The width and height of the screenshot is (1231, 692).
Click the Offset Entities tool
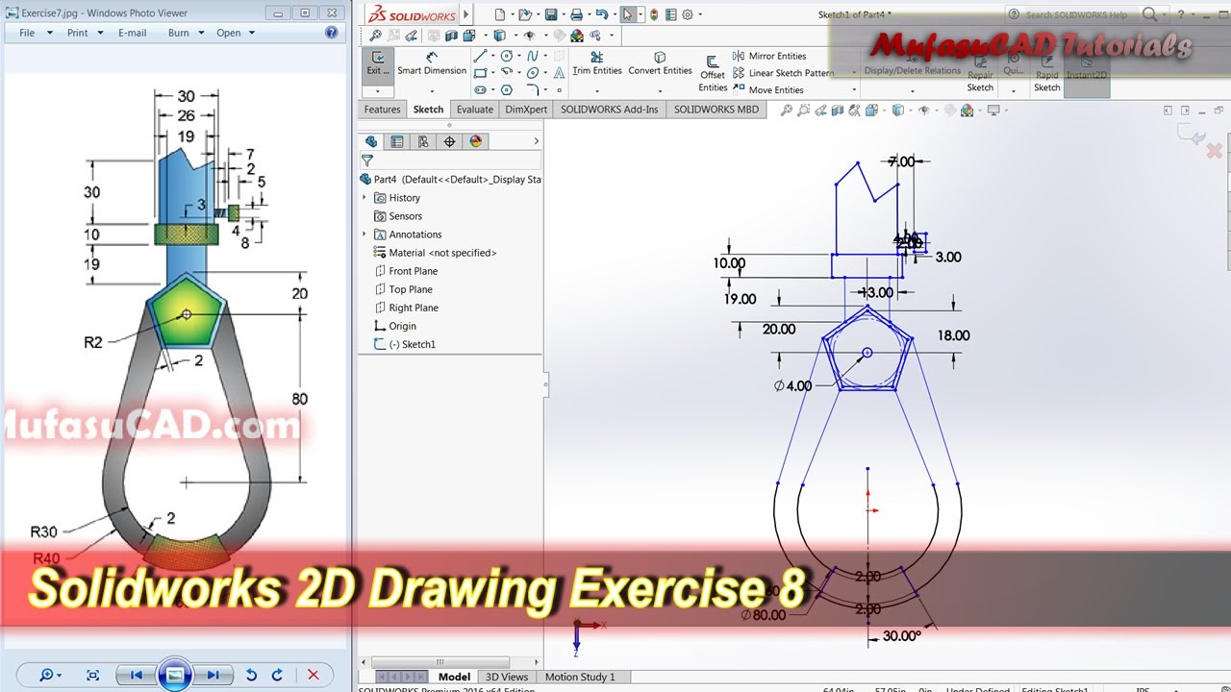tap(713, 73)
